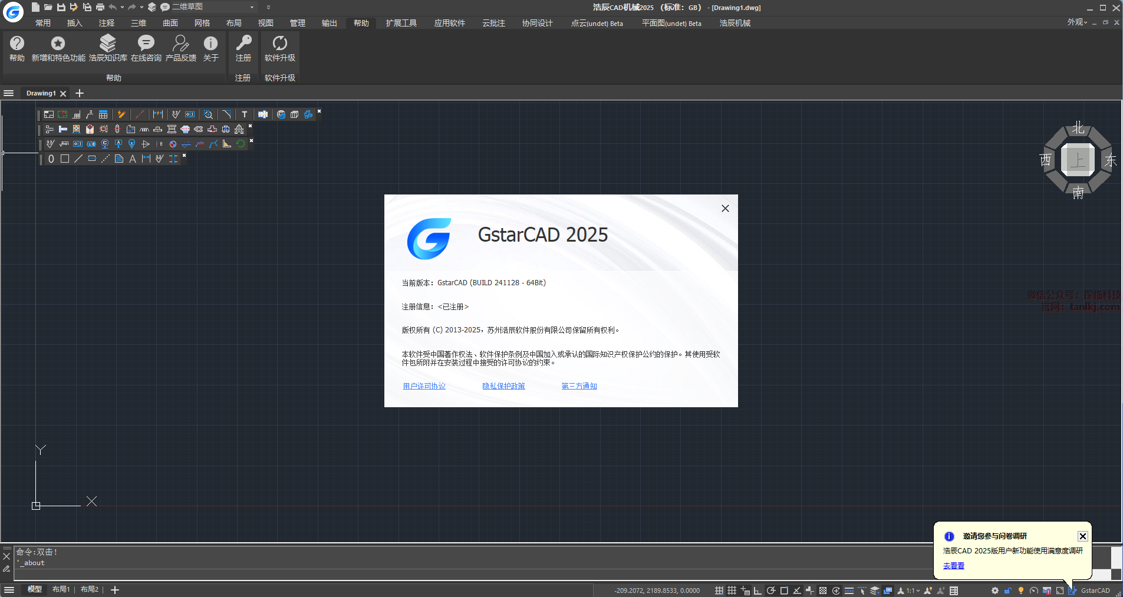
Task: Switch to the 布局1 layout tab
Action: point(61,589)
